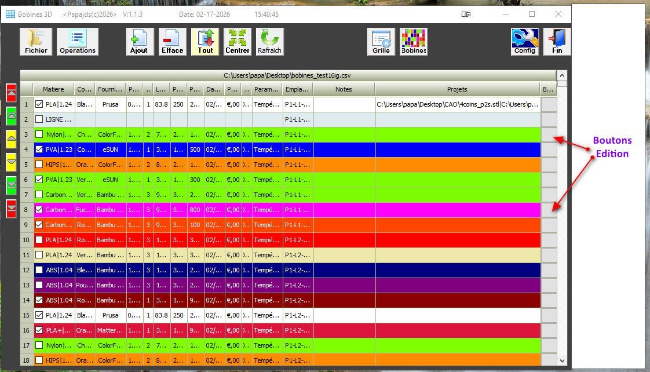Click the 800 value cell in row 8
The width and height of the screenshot is (650, 372).
click(x=195, y=210)
